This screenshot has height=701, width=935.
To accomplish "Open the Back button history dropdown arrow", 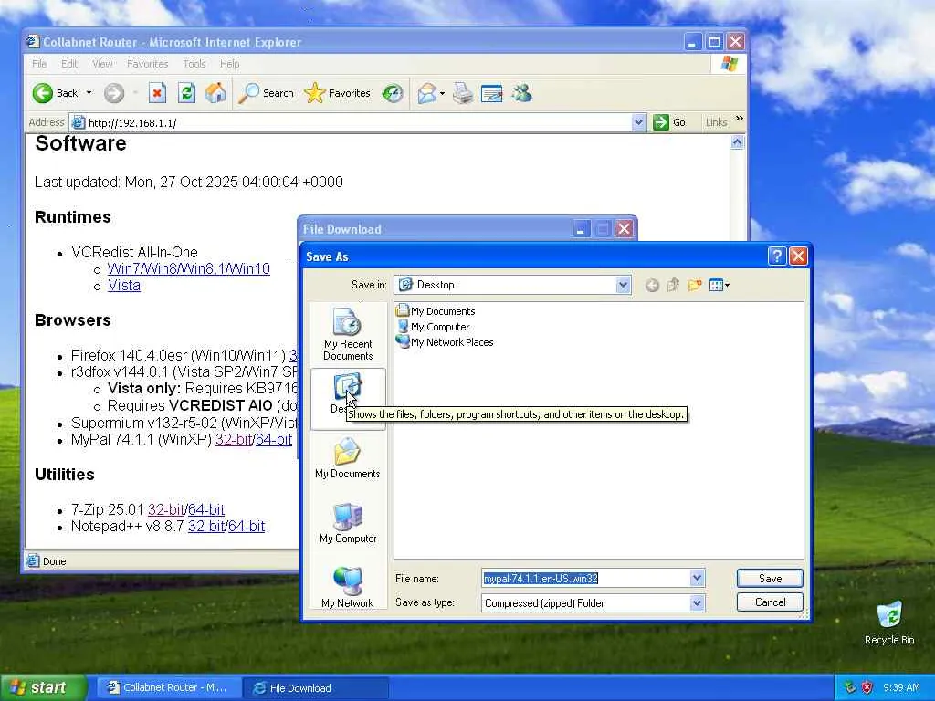I will (x=89, y=93).
